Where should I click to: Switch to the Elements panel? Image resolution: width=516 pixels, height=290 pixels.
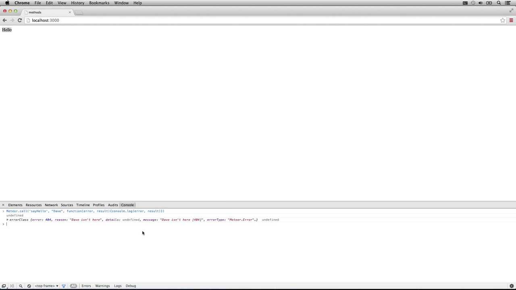[15, 205]
